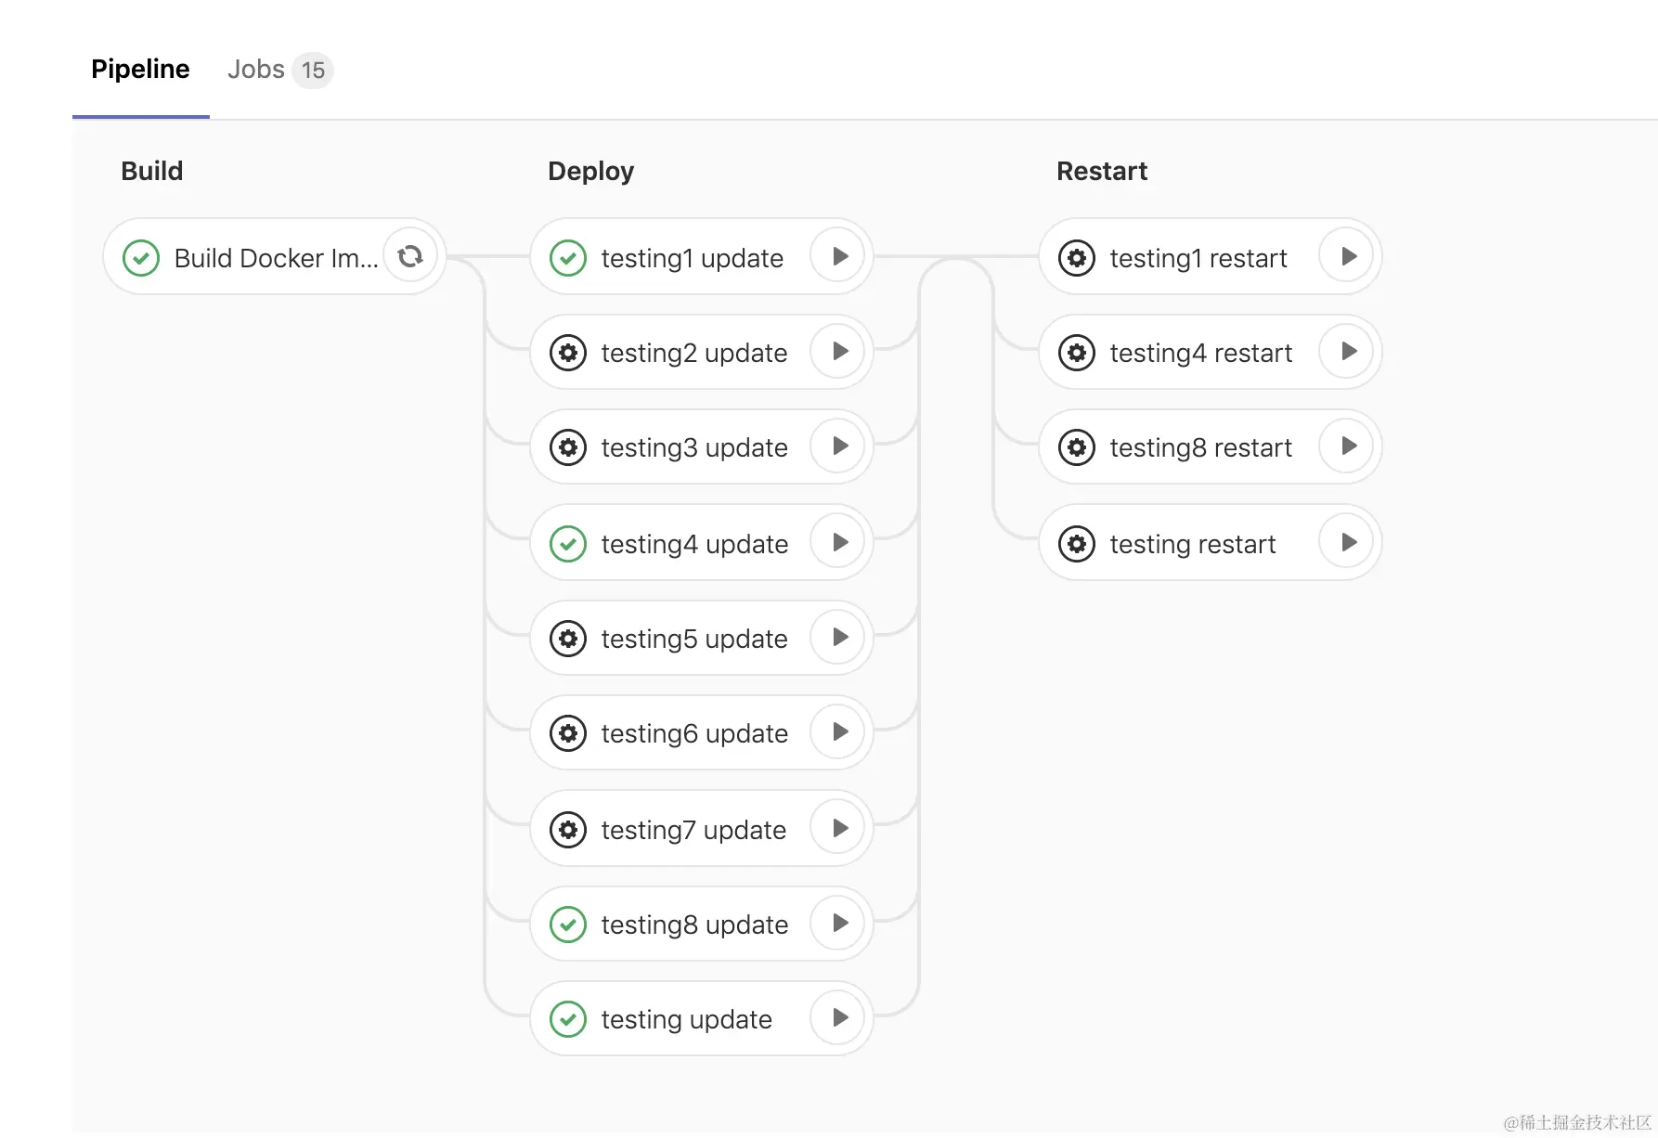Click the testing3 update manual status icon
The width and height of the screenshot is (1658, 1138).
pyautogui.click(x=568, y=447)
